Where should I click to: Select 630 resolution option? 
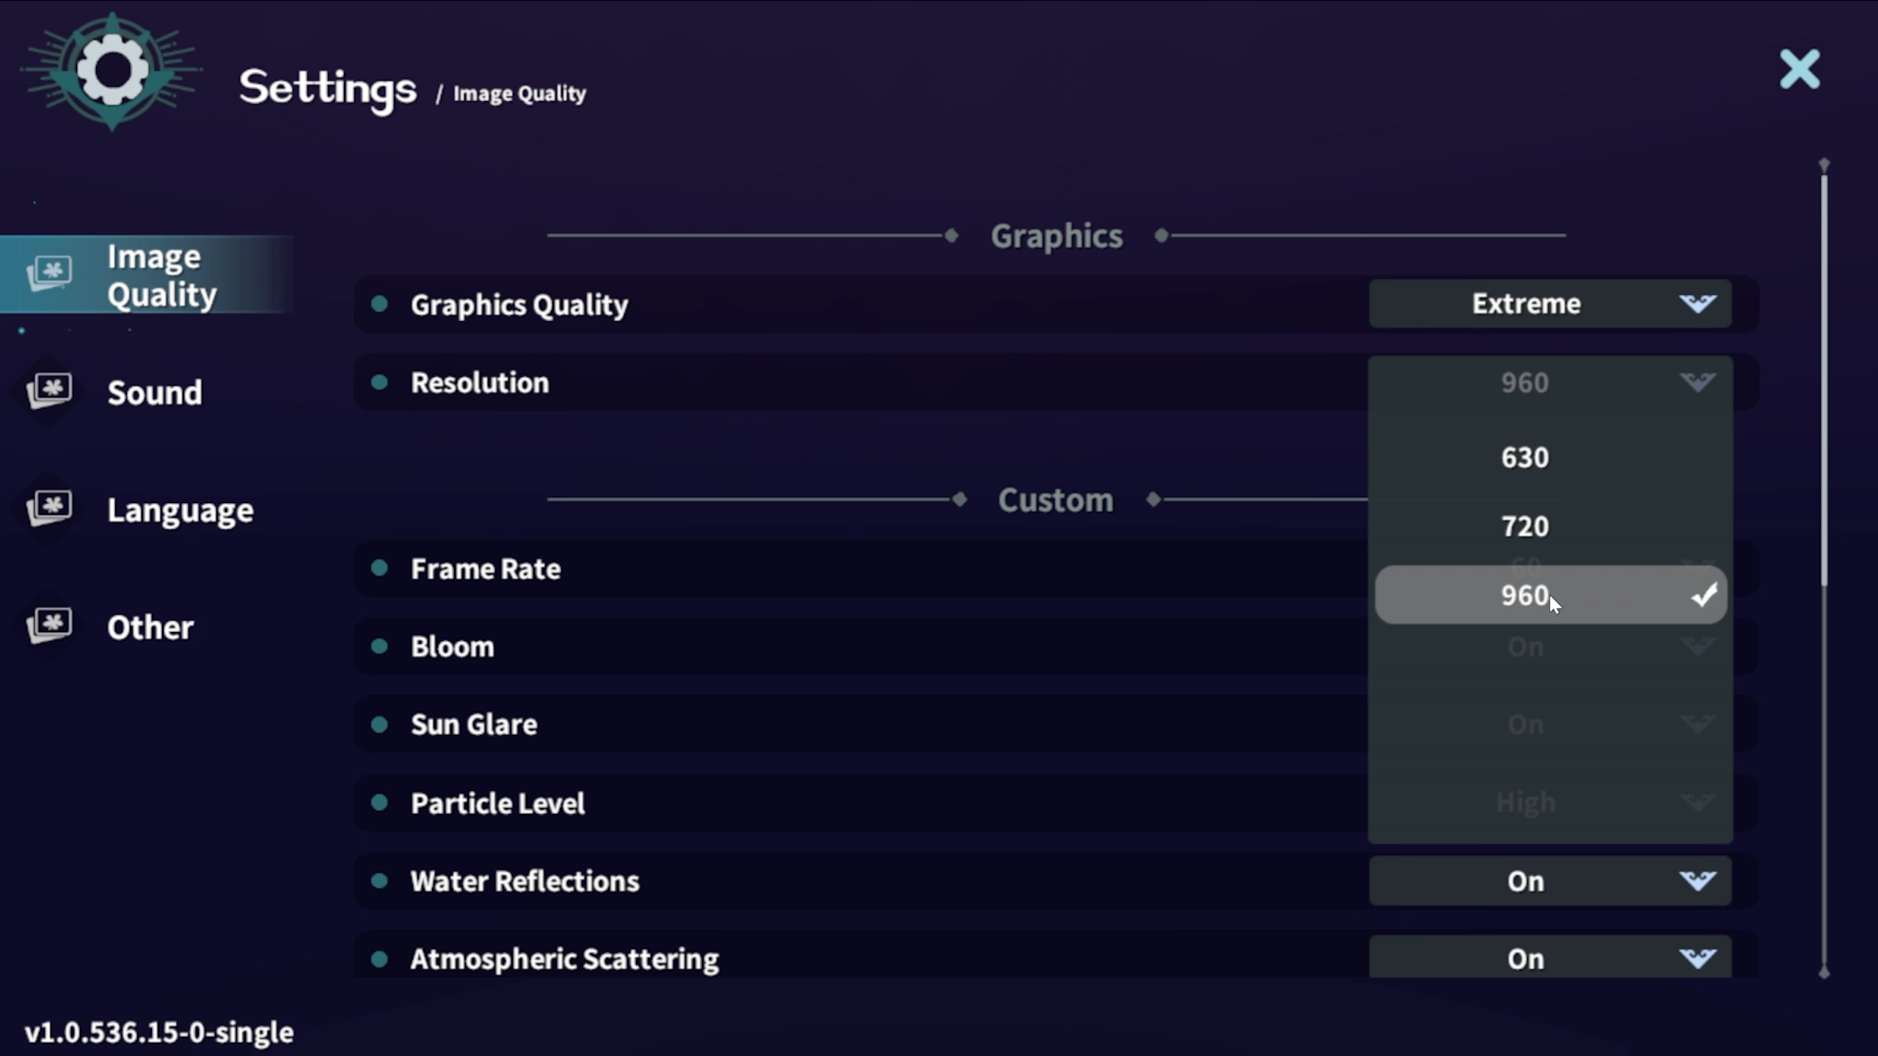pos(1524,458)
